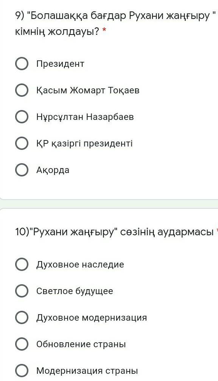Select the Светлое будущее radio button
Image resolution: width=218 pixels, height=381 pixels.
22,291
